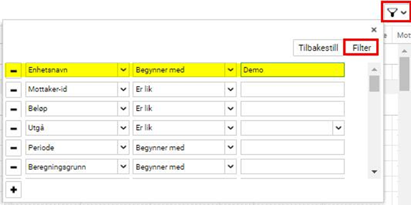Remove the Mottaker-id filter row

pyautogui.click(x=13, y=90)
